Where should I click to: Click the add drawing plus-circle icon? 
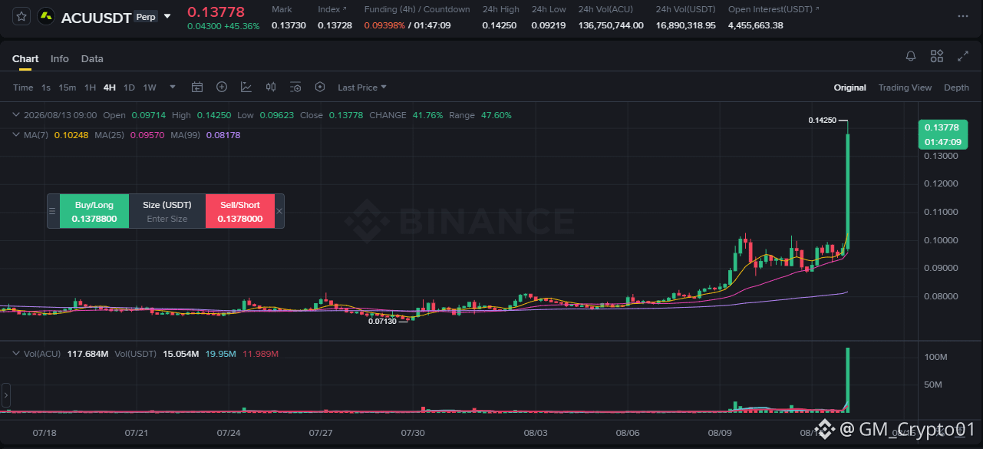pyautogui.click(x=222, y=87)
